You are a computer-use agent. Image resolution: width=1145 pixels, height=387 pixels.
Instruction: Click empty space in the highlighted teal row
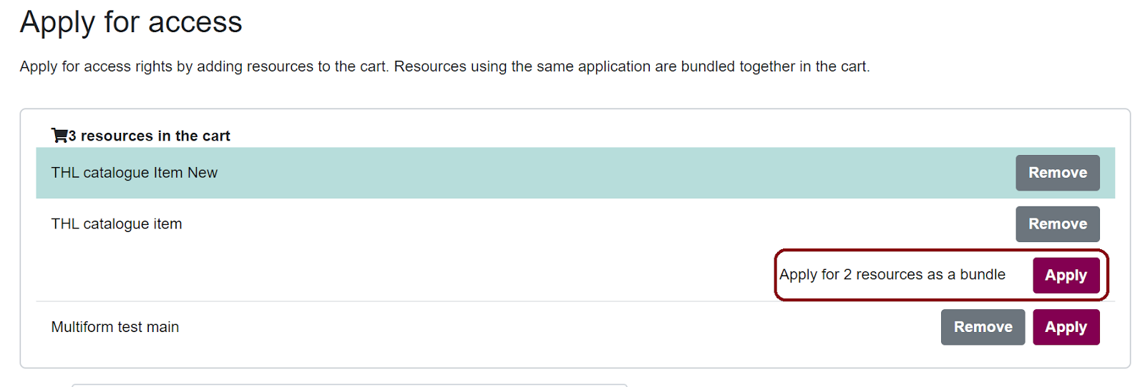[572, 173]
